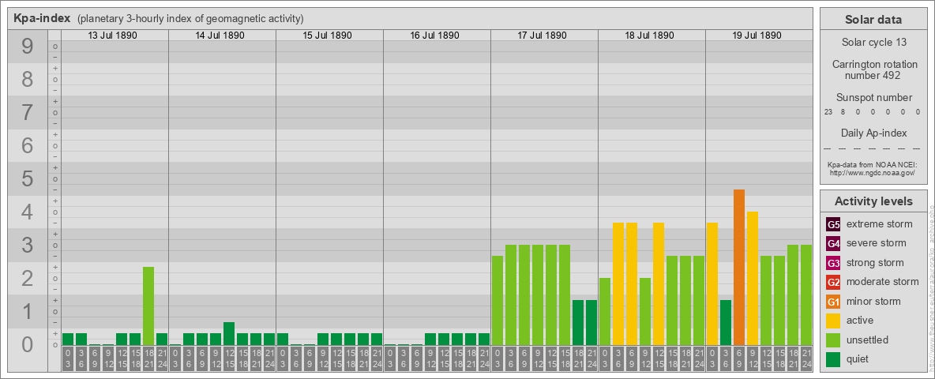Image resolution: width=935 pixels, height=379 pixels.
Task: Click the Kp scale number 7
Action: click(x=28, y=112)
